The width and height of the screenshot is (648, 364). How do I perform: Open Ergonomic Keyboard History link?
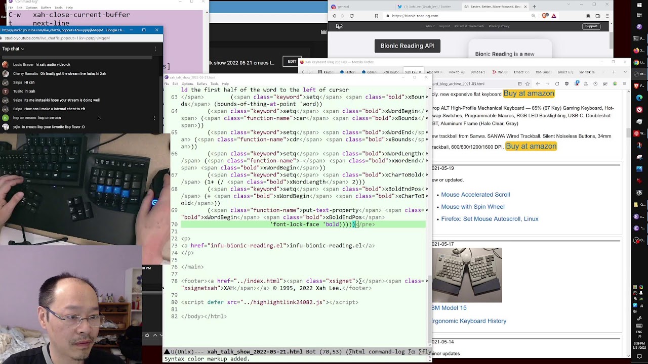tap(469, 321)
